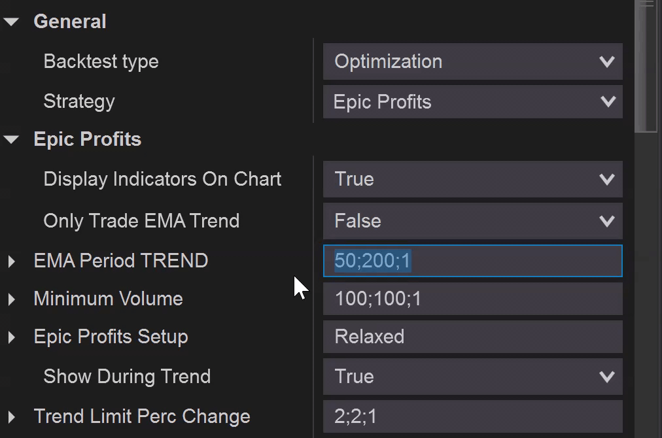Expand the Epic Profits Setup row
The width and height of the screenshot is (662, 438).
pyautogui.click(x=11, y=337)
